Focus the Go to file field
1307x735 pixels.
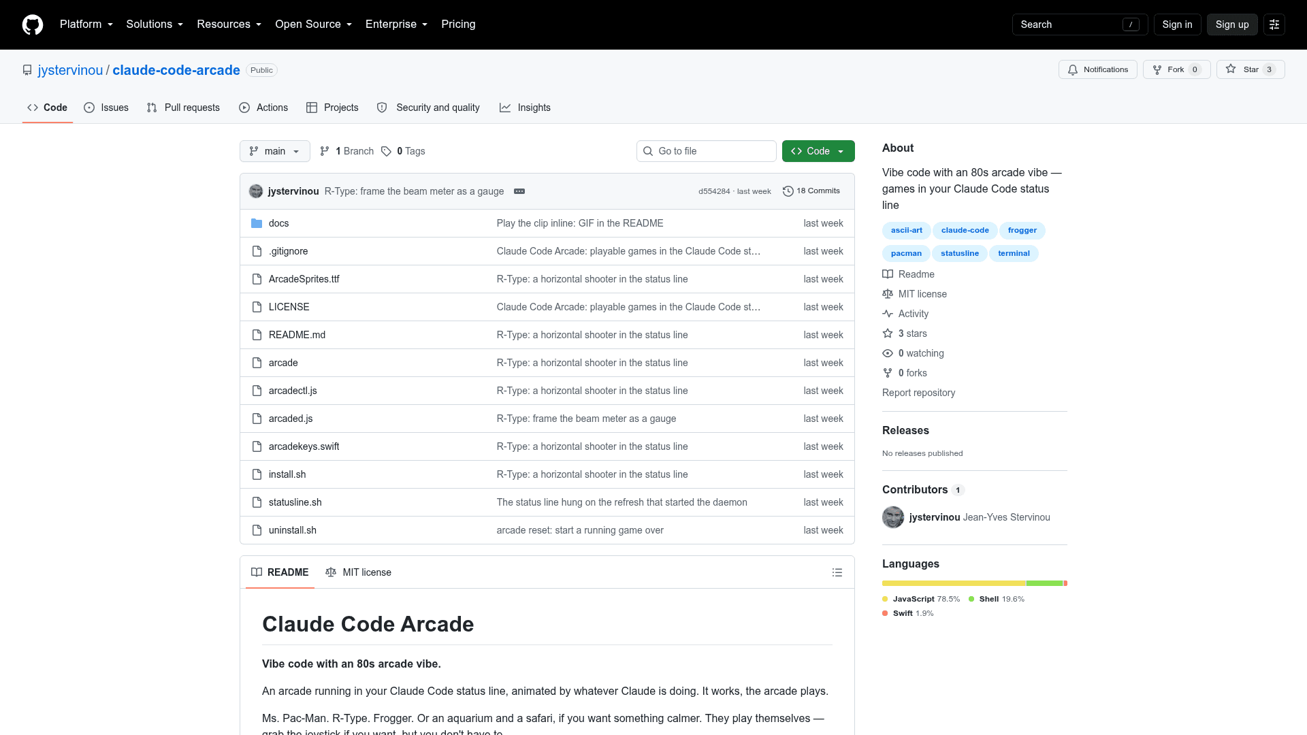[707, 151]
